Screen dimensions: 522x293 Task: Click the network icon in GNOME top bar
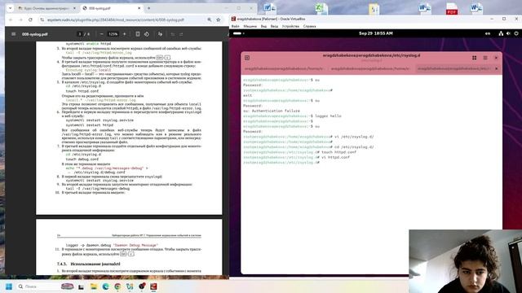tap(501, 33)
